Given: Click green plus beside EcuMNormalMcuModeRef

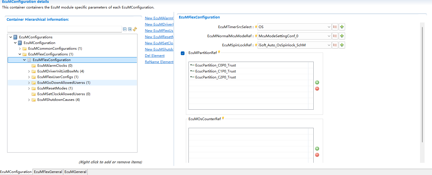Looking at the screenshot, I should pyautogui.click(x=342, y=36).
